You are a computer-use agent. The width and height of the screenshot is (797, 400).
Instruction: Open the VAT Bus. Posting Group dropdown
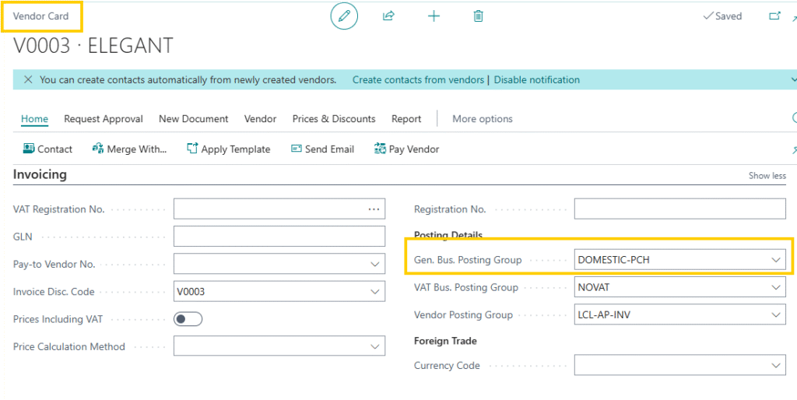pos(775,288)
